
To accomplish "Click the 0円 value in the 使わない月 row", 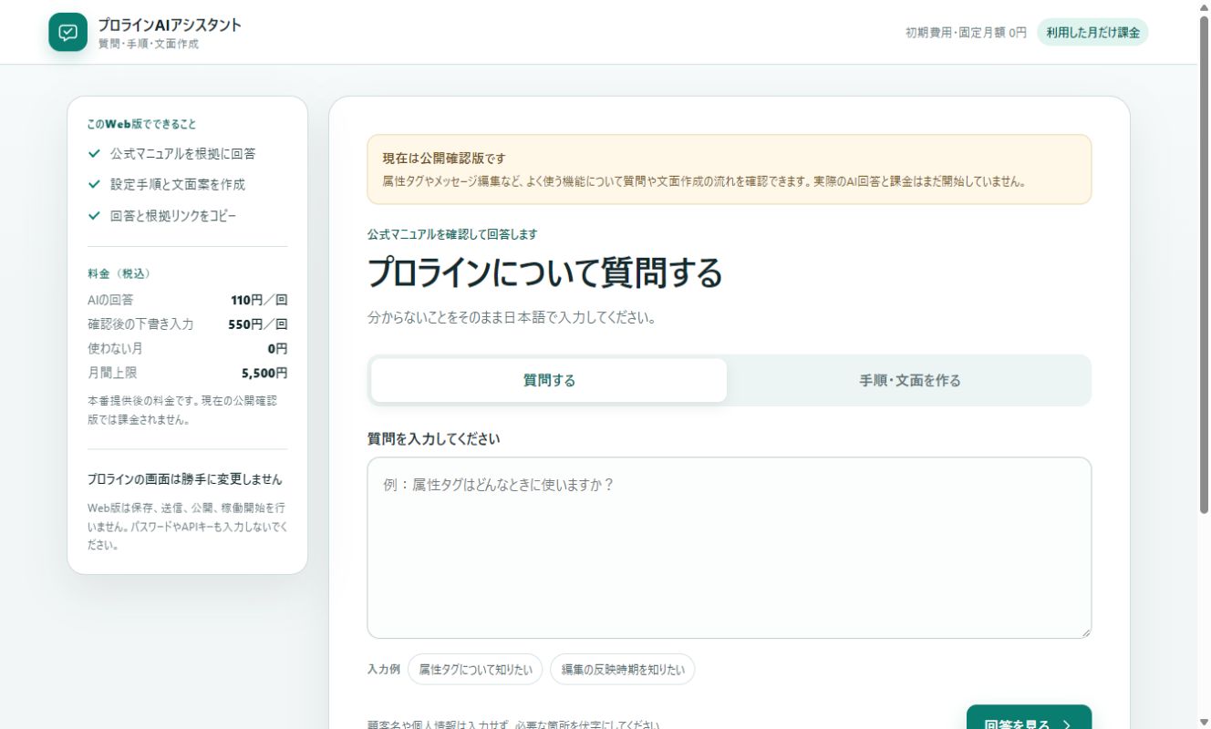I will pos(277,348).
